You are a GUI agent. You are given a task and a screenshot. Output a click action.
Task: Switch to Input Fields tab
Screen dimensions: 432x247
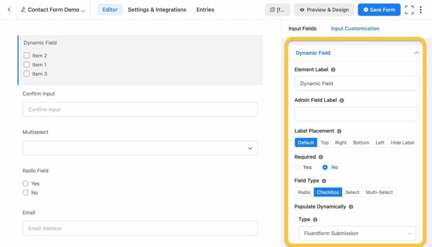coord(302,29)
